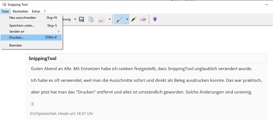Image resolution: width=273 pixels, height=122 pixels.
Task: Click the line beginning Ich habe es oft verwendet
Action: 146,80
